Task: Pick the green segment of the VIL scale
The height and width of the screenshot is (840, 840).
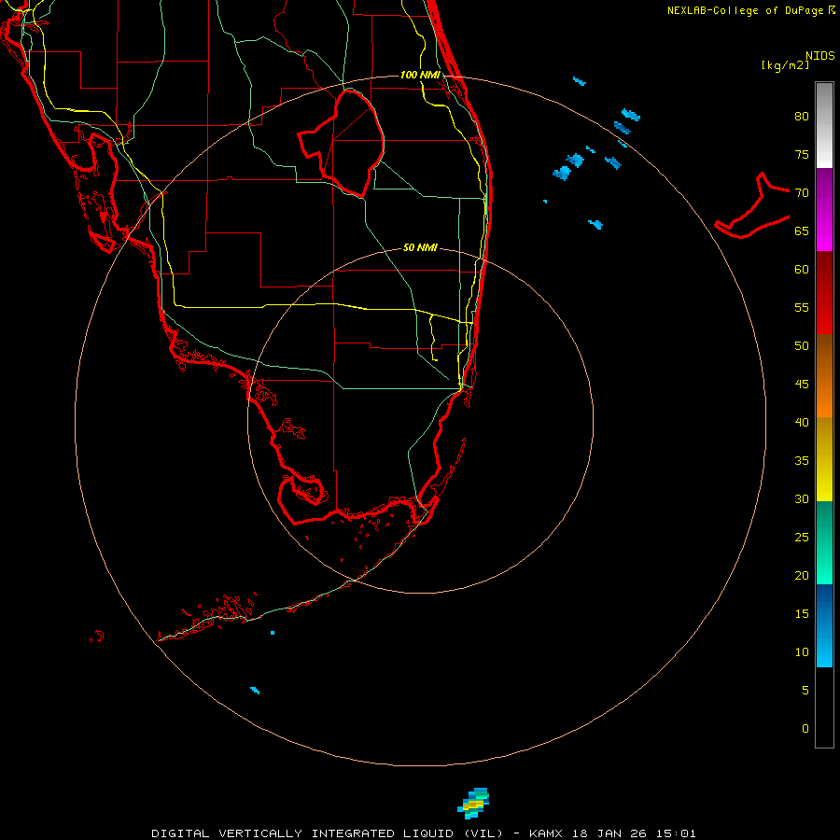Action: [824, 542]
